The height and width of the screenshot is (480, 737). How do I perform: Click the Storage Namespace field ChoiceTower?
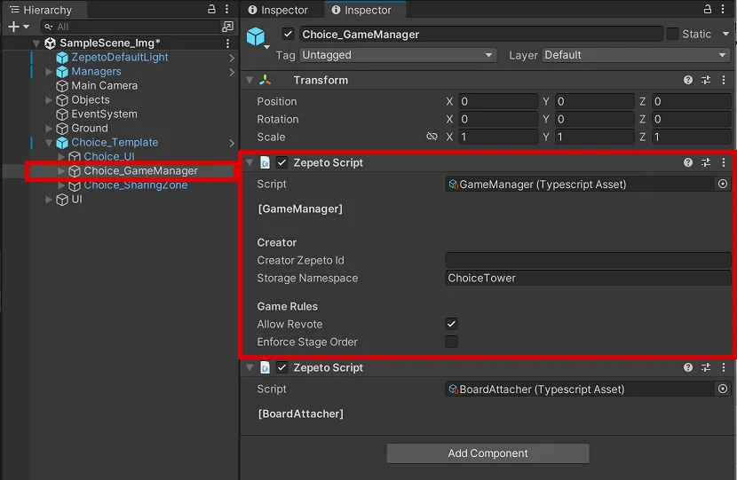pos(588,278)
